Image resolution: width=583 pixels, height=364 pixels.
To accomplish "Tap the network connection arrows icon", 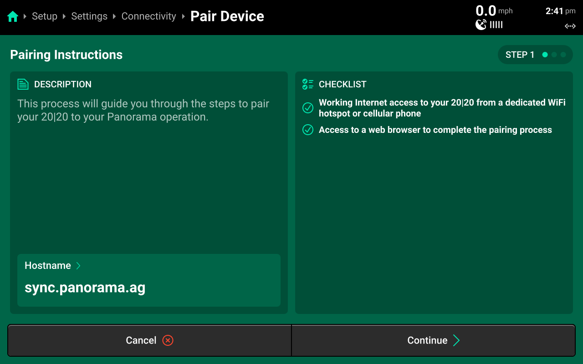I will click(570, 26).
